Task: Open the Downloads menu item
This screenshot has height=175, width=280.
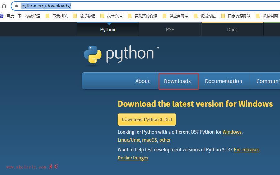Action: 177,81
